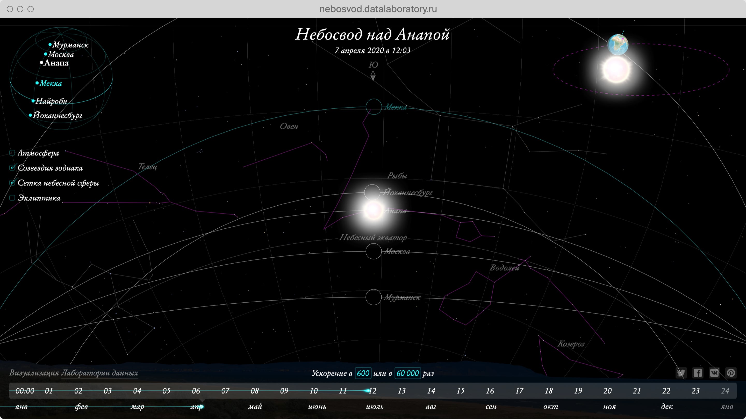
Task: Share the page on Facebook
Action: [x=698, y=373]
